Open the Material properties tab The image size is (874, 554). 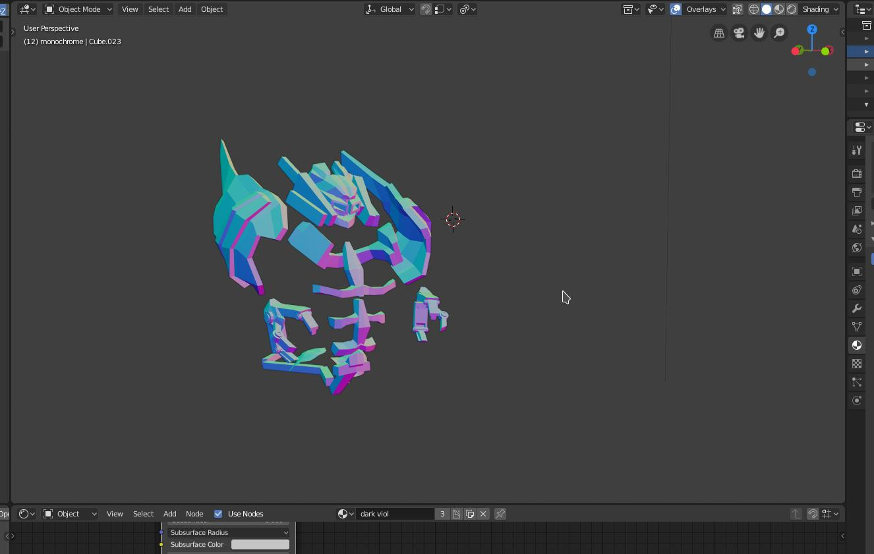point(857,345)
